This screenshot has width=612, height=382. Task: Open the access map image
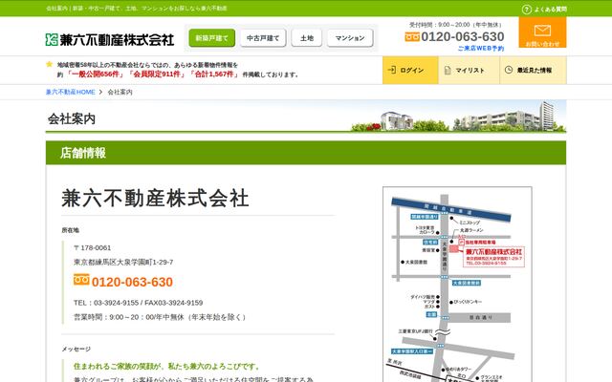pyautogui.click(x=457, y=285)
